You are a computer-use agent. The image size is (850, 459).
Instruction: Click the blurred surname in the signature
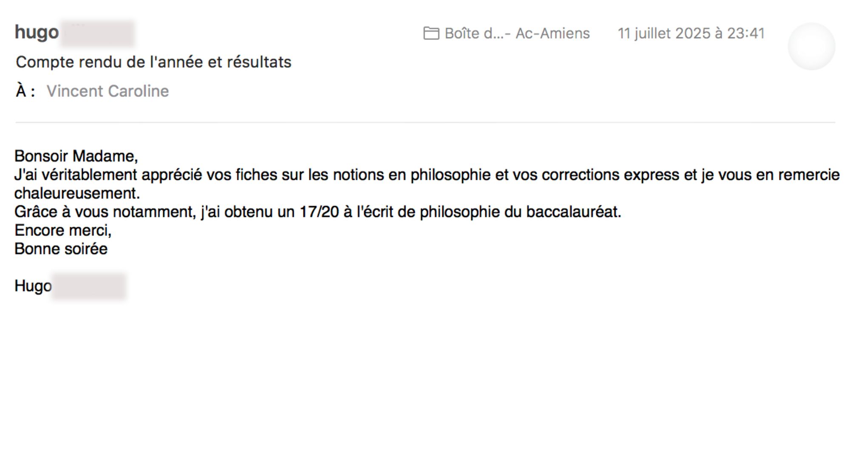(89, 286)
